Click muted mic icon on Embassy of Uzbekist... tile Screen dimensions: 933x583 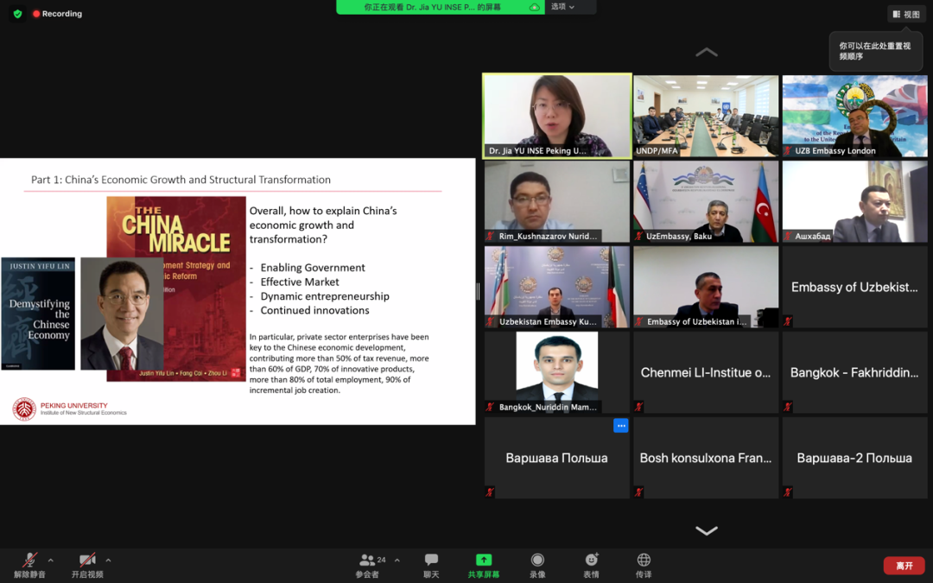[788, 321]
